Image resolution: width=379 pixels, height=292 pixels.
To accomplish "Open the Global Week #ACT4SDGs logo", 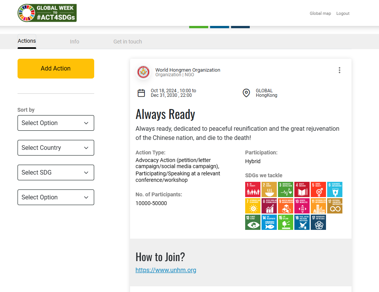I will (47, 13).
